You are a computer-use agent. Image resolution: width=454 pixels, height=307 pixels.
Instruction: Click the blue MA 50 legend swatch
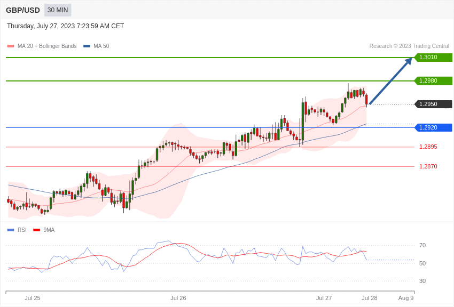87,46
